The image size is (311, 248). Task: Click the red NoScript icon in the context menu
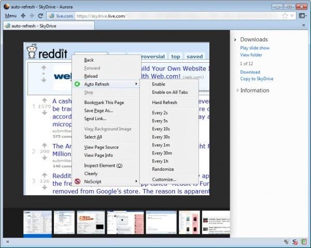pos(77,181)
